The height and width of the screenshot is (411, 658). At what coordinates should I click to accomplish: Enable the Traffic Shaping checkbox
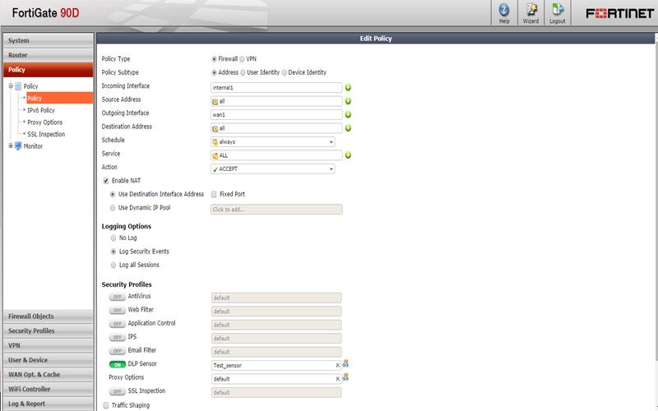pos(106,405)
